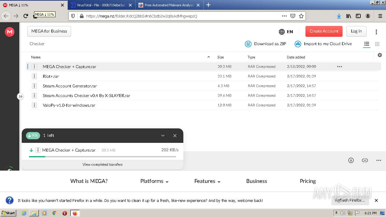Image resolution: width=386 pixels, height=217 pixels.
Task: Open the Library icon in Firefox toolbar
Action: [x=349, y=16]
